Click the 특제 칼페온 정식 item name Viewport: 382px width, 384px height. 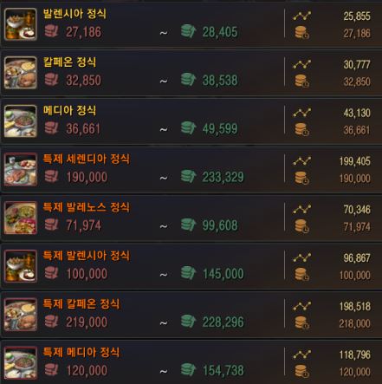tap(81, 304)
